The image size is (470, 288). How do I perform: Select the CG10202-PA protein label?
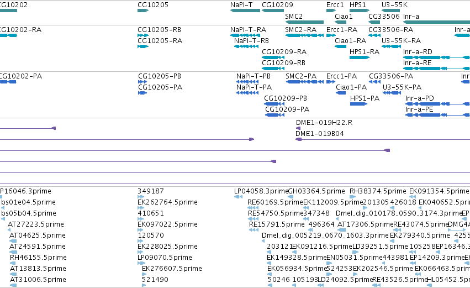(20, 76)
